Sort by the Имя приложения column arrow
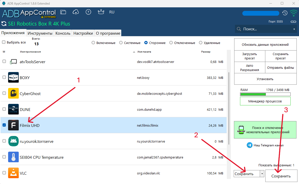This screenshot has width=299, height=184. (x=134, y=52)
